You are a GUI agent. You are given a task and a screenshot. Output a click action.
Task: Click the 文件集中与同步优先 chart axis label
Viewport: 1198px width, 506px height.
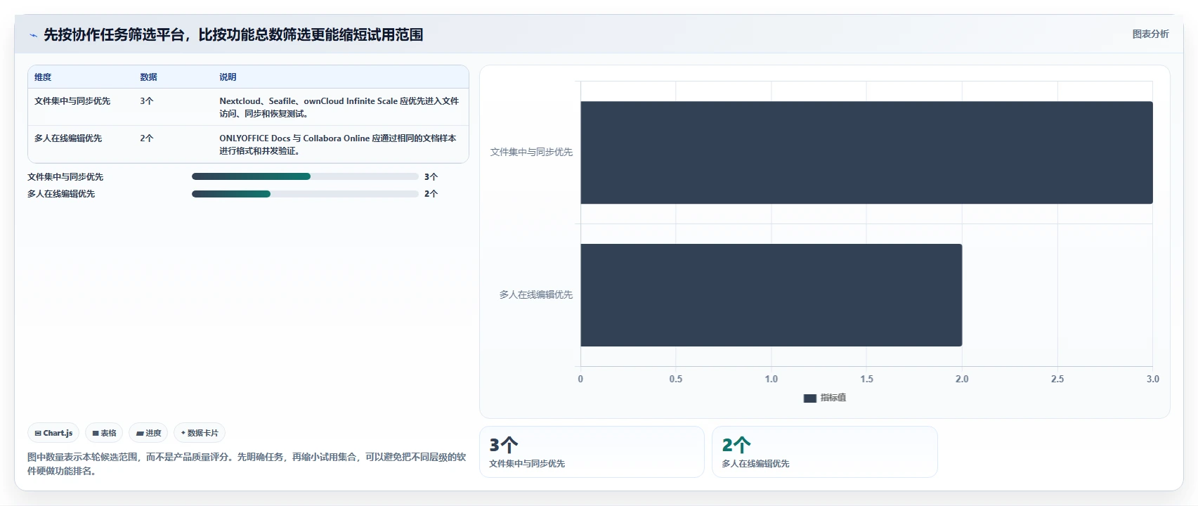click(x=531, y=152)
